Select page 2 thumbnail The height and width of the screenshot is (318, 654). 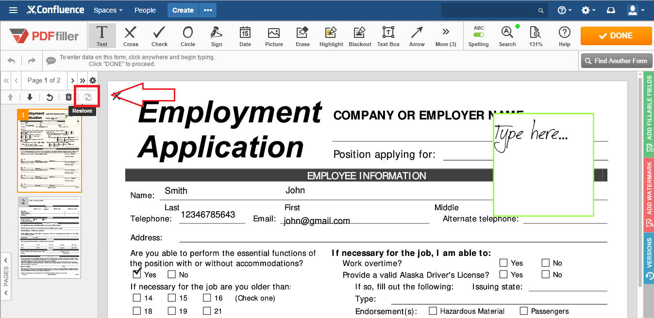click(50, 238)
